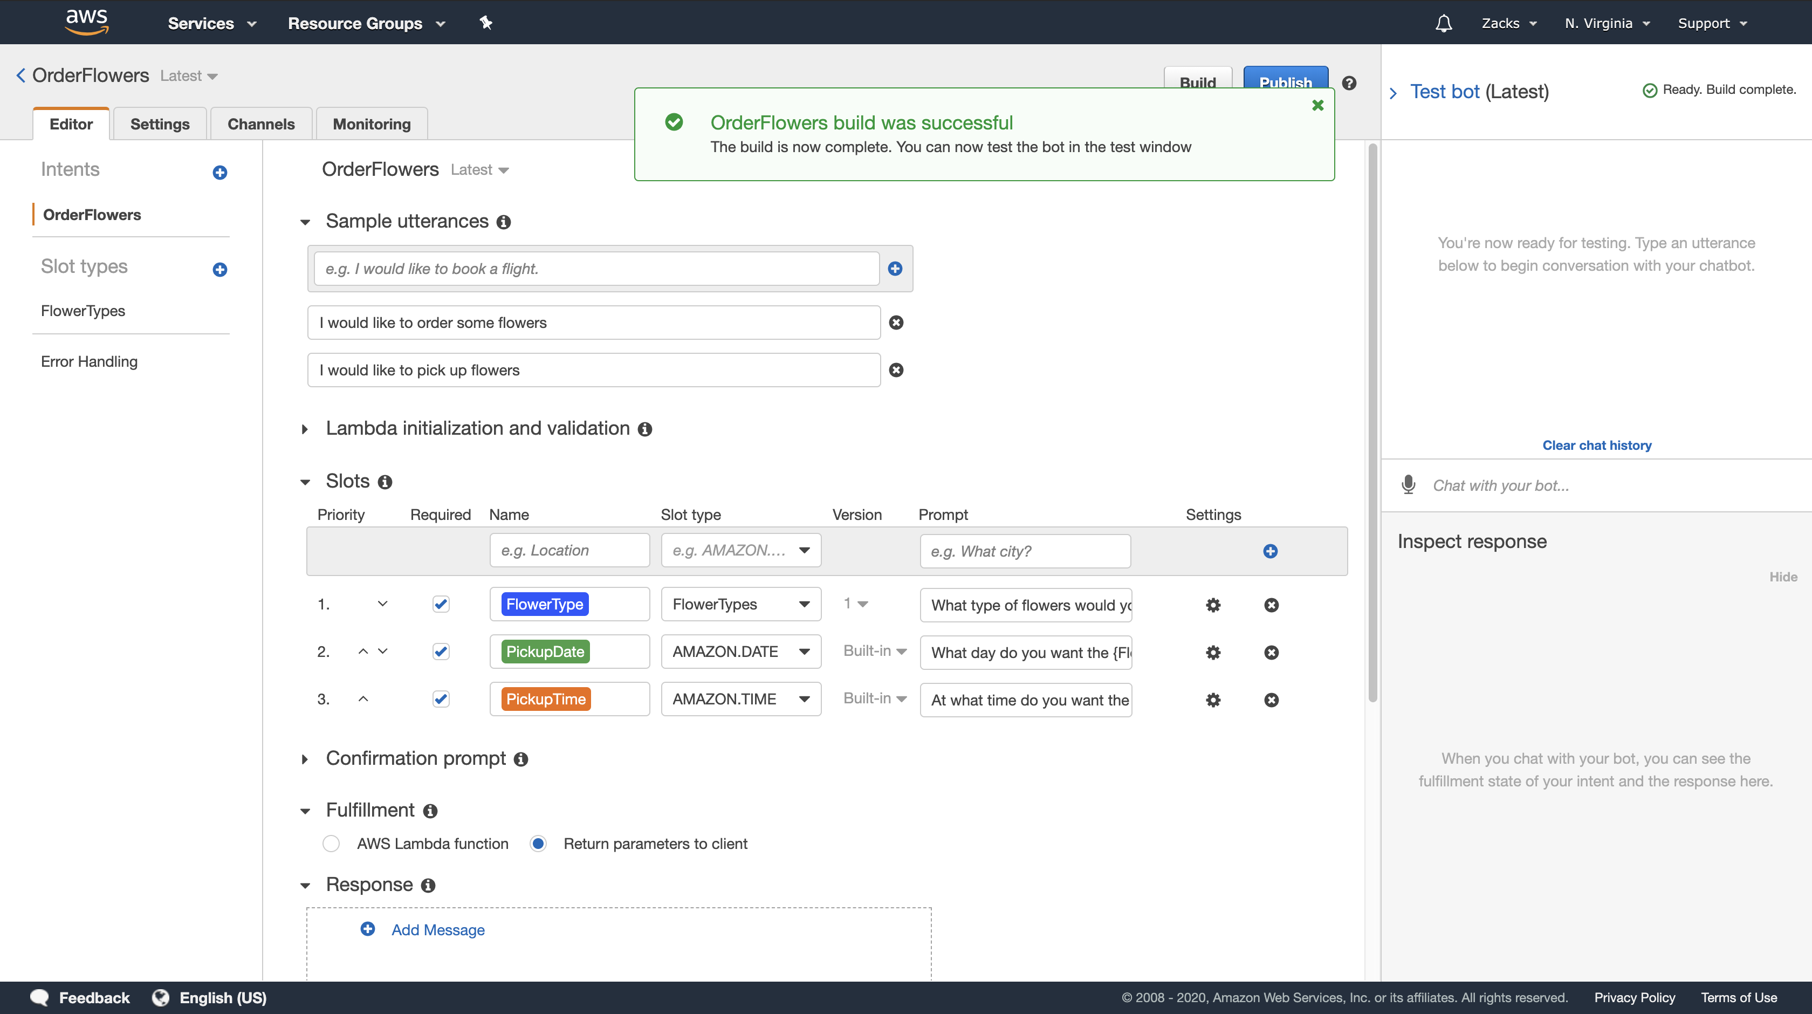Remove the PickupTime slot

coord(1271,700)
